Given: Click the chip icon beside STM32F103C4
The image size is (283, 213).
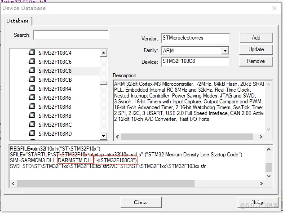Looking at the screenshot, I should click(32, 52).
